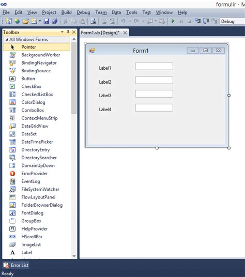The height and width of the screenshot is (277, 245).
Task: Click the Toolbox vertical scrollbar thumb
Action: pos(74,78)
